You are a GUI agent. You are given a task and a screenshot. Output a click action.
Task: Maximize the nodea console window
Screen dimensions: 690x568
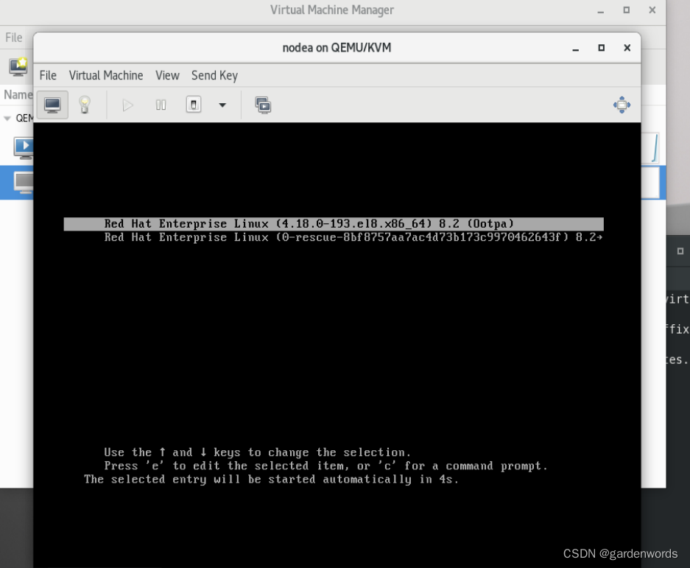click(601, 48)
